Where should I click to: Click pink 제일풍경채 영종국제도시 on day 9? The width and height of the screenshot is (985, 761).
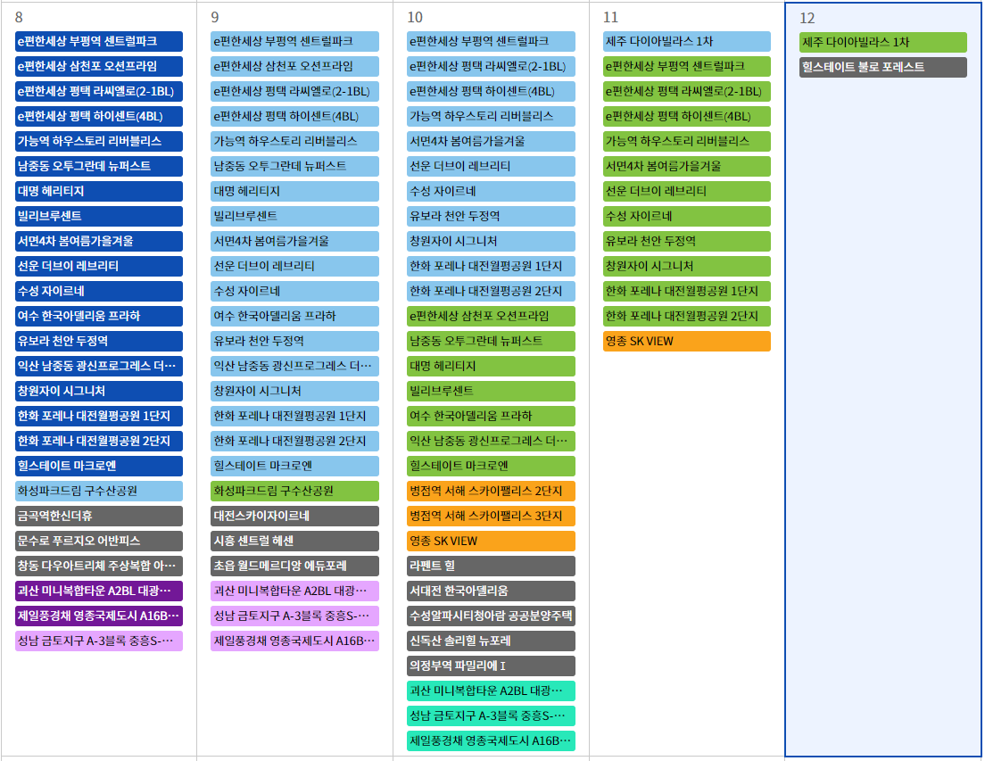[294, 641]
